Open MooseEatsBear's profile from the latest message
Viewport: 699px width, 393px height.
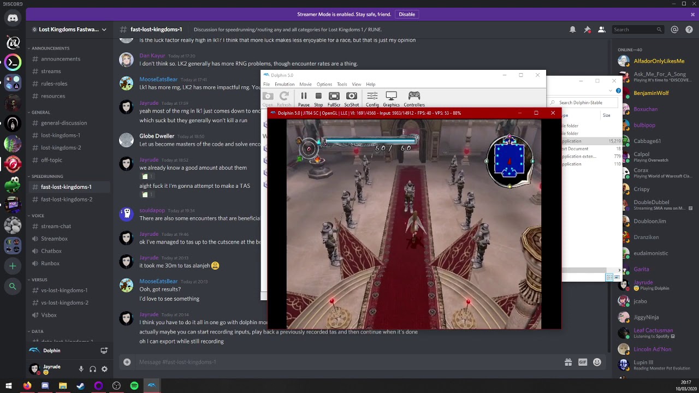point(158,281)
